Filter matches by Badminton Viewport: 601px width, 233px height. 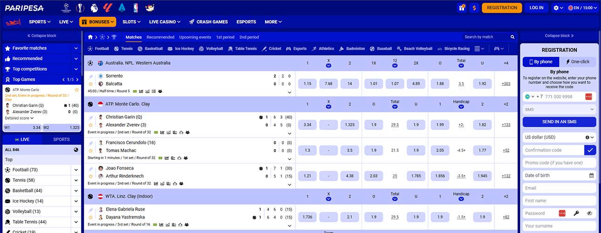pyautogui.click(x=352, y=48)
